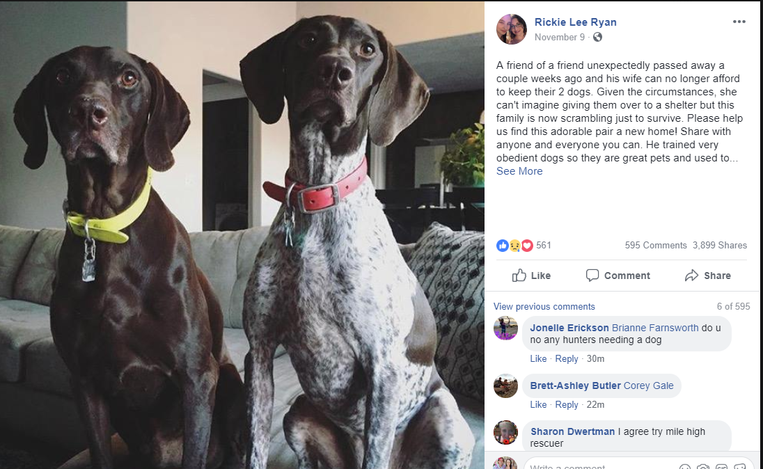Expand post text with See More
This screenshot has height=469, width=763.
(519, 171)
